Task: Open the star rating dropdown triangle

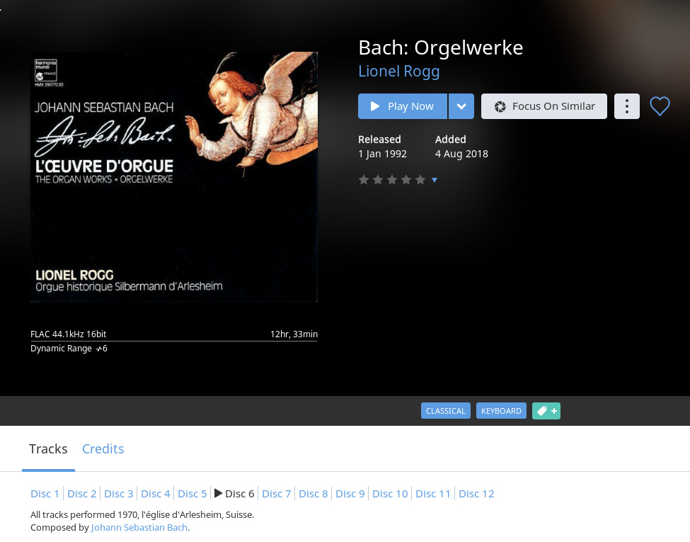Action: point(435,180)
